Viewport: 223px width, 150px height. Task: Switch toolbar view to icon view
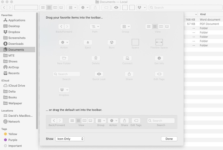coord(43,8)
